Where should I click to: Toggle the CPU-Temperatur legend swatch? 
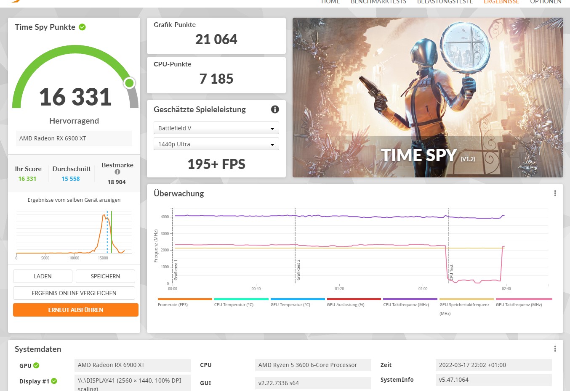tap(241, 299)
